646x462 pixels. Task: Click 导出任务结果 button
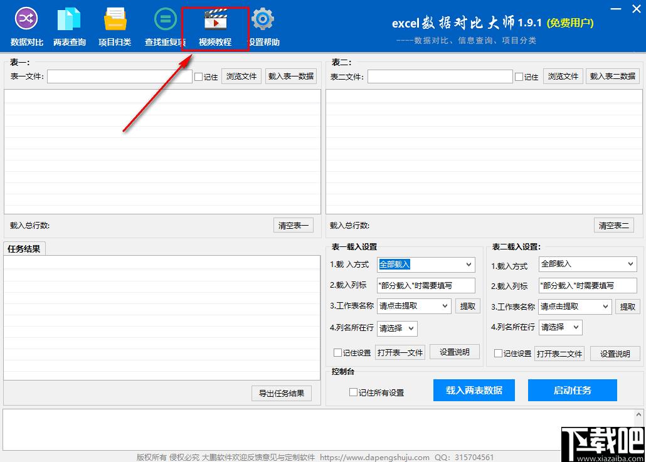click(x=282, y=393)
